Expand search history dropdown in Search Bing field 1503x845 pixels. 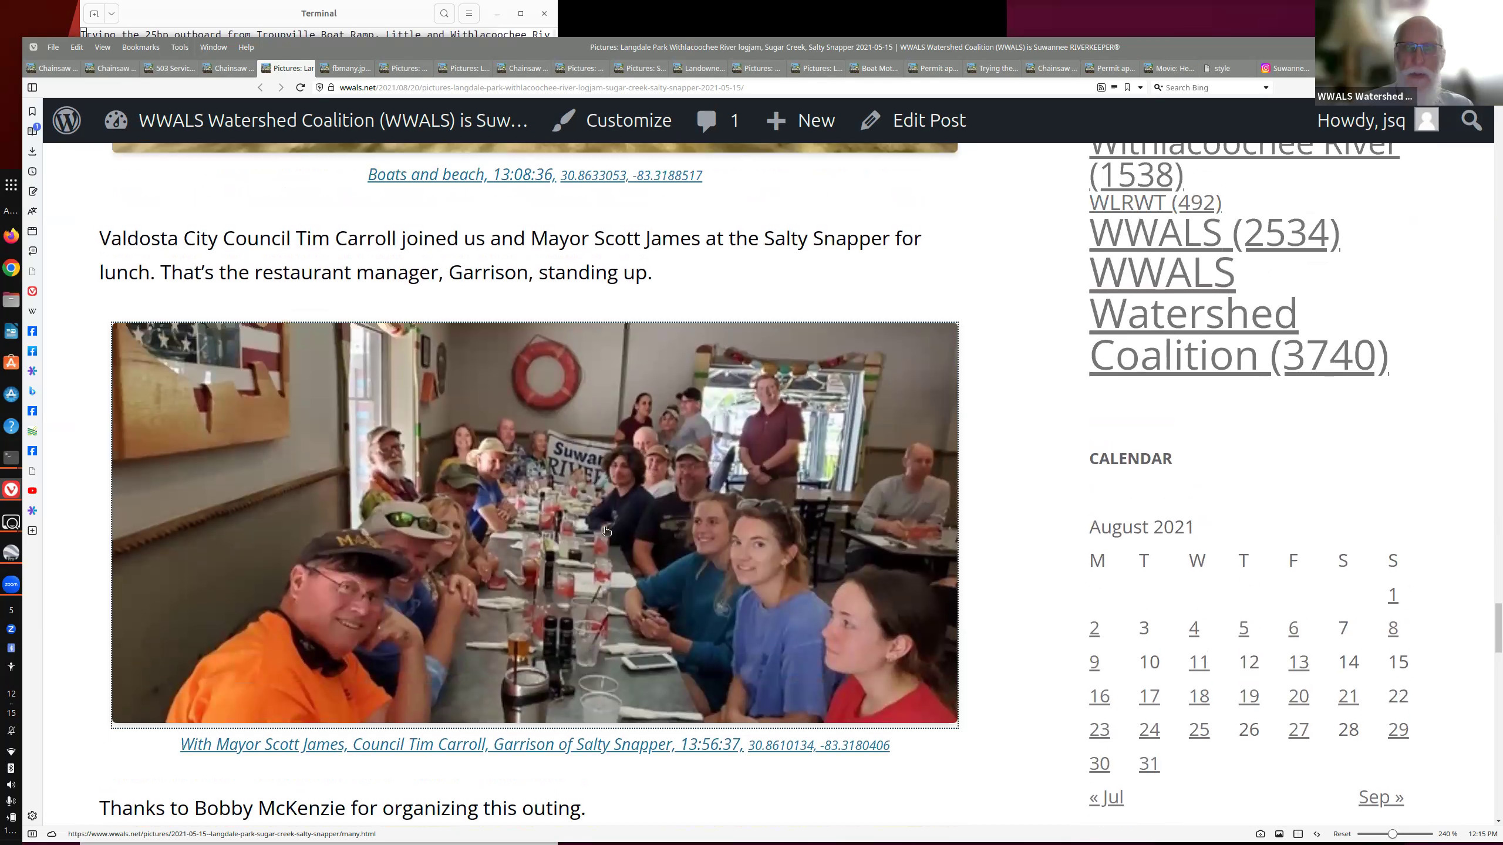point(1266,87)
